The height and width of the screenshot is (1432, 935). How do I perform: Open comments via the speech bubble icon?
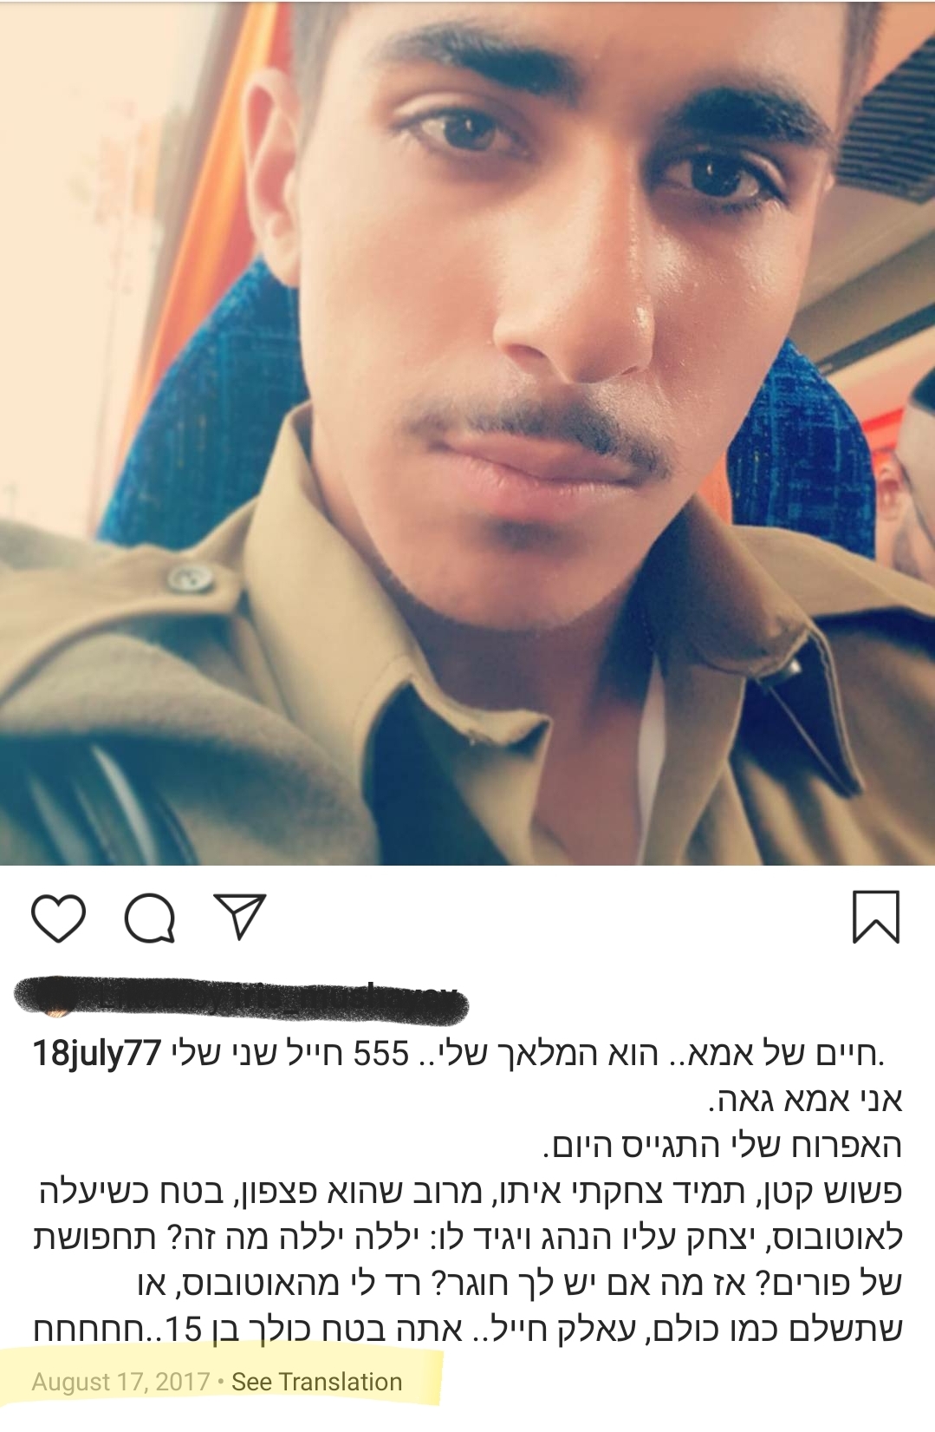(150, 918)
